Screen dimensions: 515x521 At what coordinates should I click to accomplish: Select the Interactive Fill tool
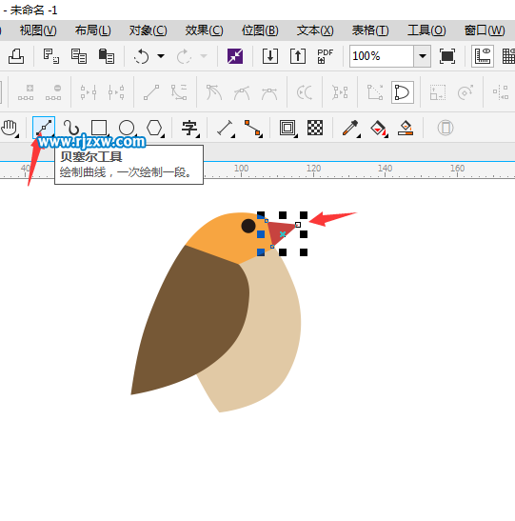tap(379, 128)
